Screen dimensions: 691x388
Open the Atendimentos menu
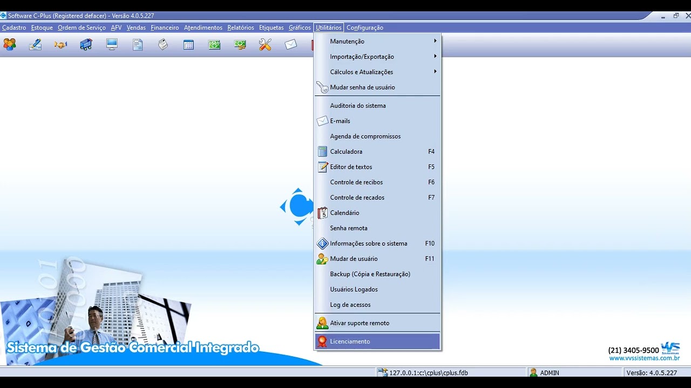coord(203,27)
